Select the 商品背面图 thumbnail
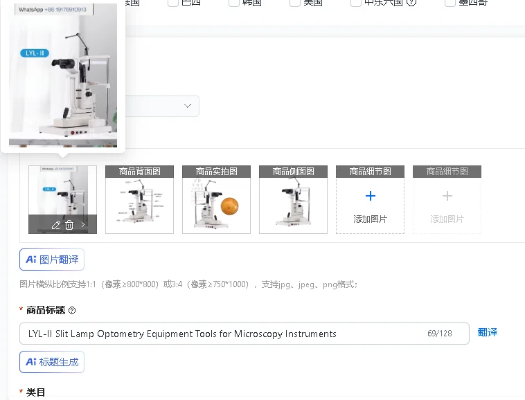This screenshot has width=525, height=400. [140, 199]
